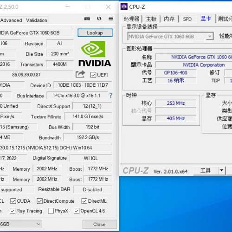Click the NVIDIA logo in GPU-Z
The width and height of the screenshot is (232, 232).
tap(95, 54)
